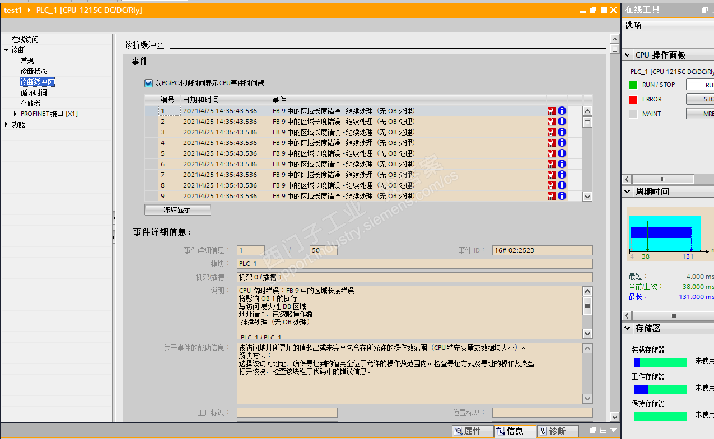
Task: Click red wrench icon in event row 2
Action: point(552,122)
